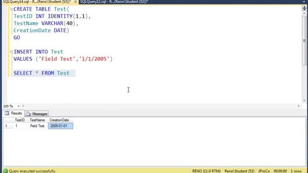Place cursor on the GO statement
The image size is (308, 173).
click(17, 37)
